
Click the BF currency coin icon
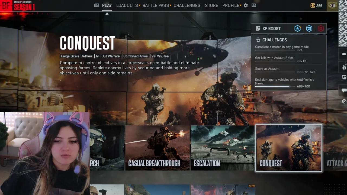[x=313, y=5]
